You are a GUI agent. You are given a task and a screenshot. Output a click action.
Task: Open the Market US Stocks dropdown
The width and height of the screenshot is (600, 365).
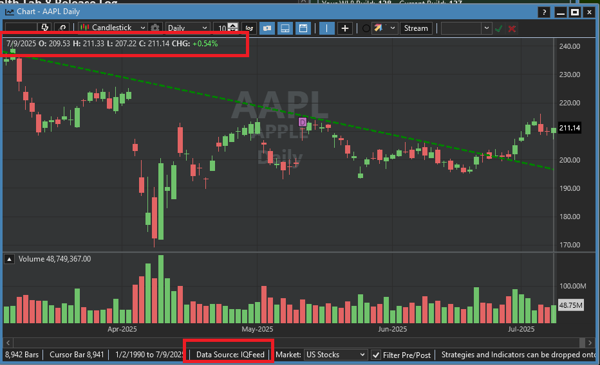[x=335, y=355]
